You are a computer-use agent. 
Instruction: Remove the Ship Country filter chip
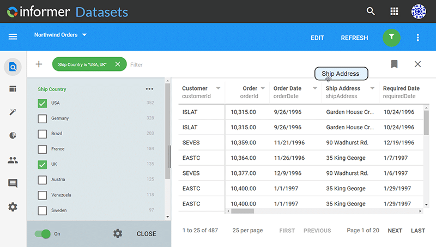click(118, 64)
